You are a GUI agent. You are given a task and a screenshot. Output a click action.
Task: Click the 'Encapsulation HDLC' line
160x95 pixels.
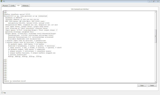coord(32,25)
